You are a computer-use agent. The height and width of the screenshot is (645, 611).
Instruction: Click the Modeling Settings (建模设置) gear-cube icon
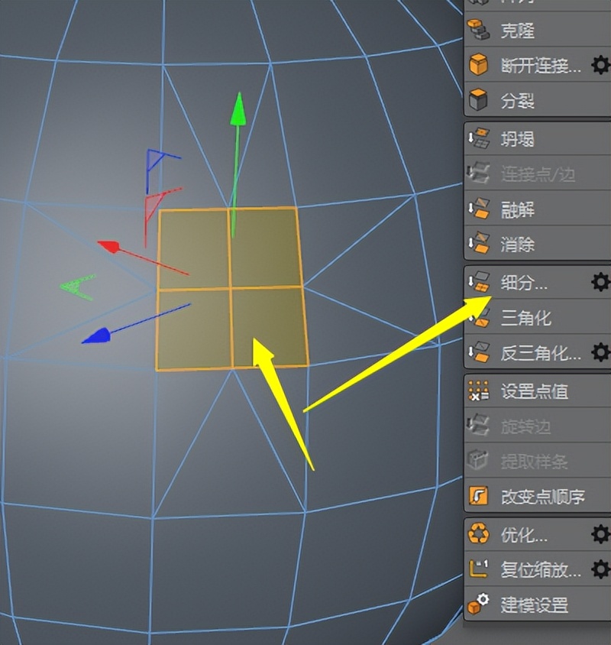[480, 604]
